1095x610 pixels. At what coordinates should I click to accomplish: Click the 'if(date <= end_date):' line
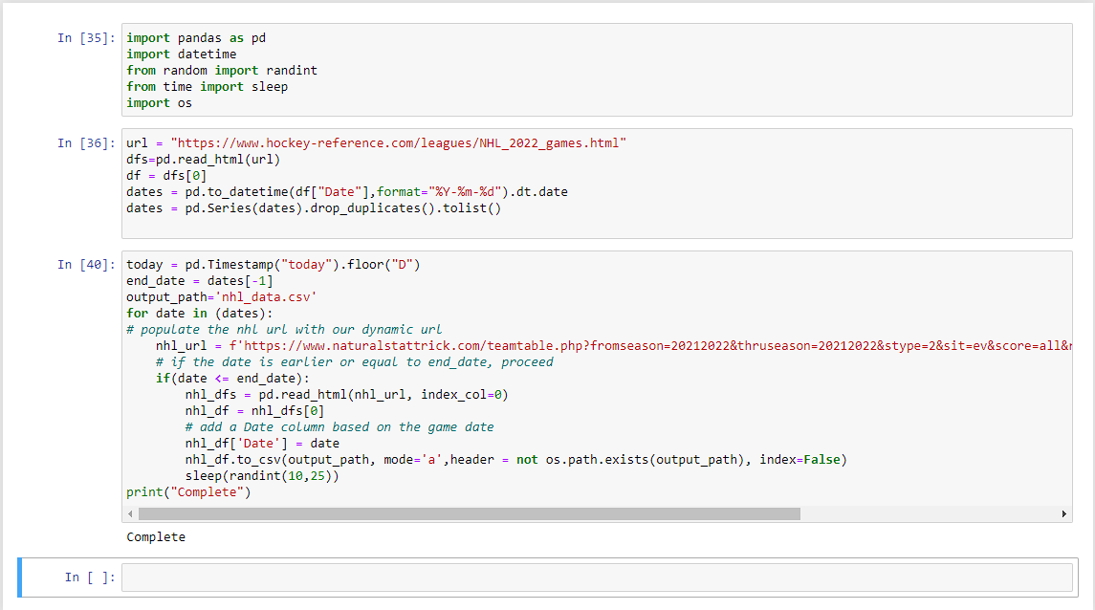click(x=232, y=379)
